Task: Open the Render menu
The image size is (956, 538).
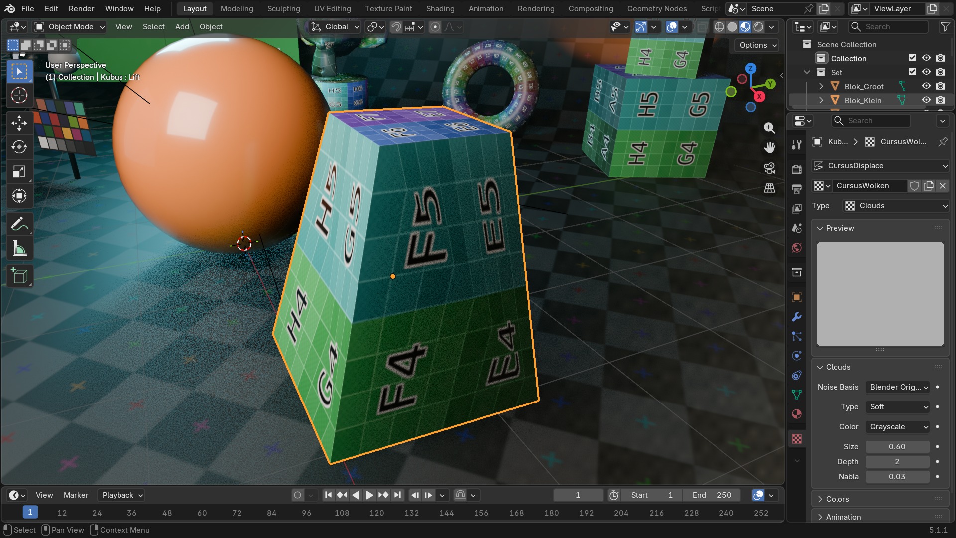Action: point(81,8)
